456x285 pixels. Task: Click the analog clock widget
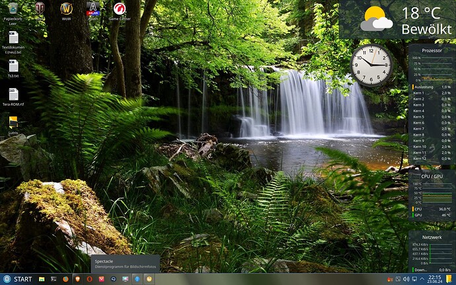coord(371,65)
